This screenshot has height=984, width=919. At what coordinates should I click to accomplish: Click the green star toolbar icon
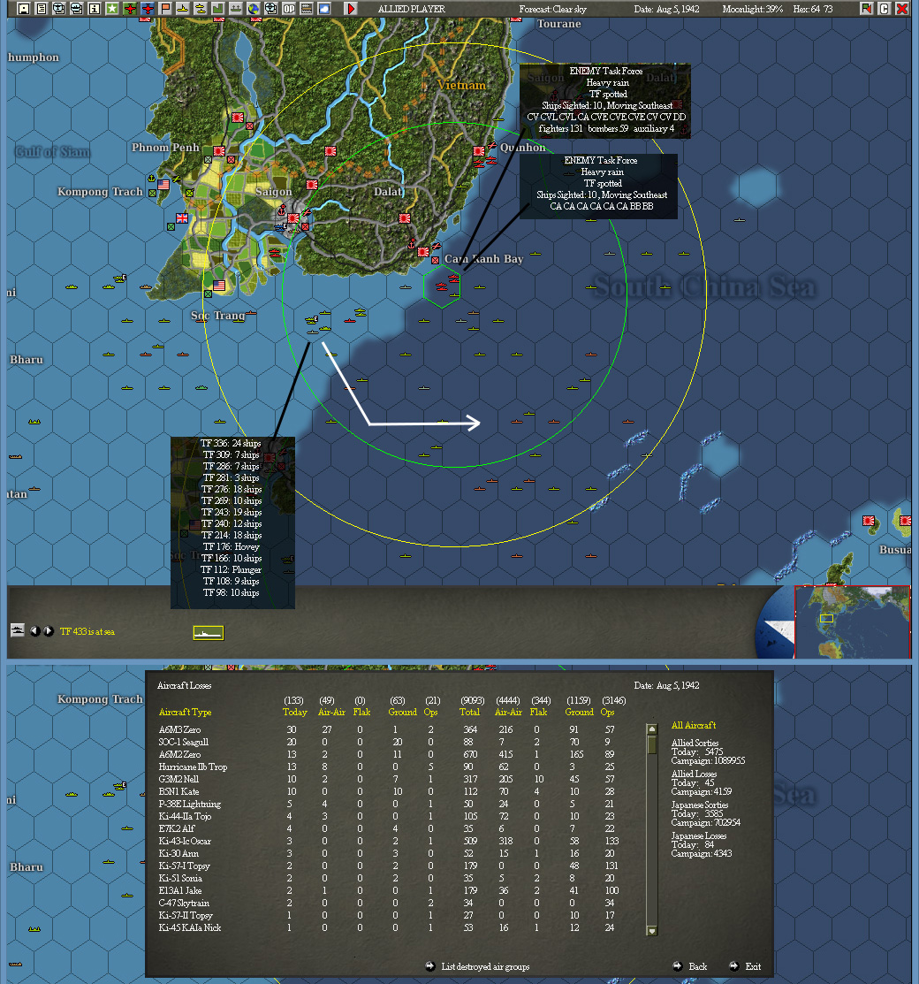(x=113, y=8)
